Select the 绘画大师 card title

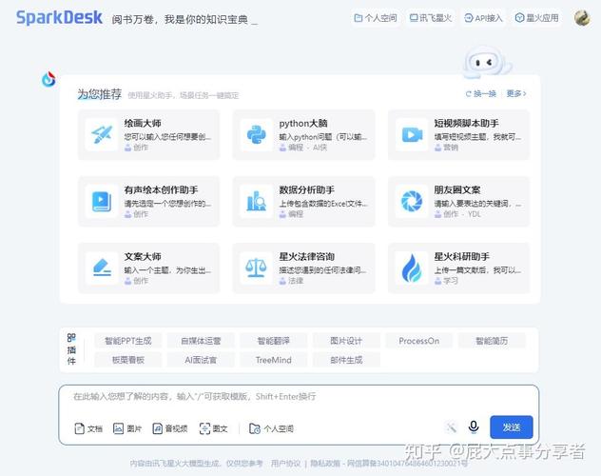143,123
